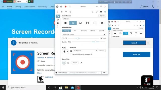Toggle screenshot save-to-disk file icon
This screenshot has height=90, width=161.
tap(64, 63)
